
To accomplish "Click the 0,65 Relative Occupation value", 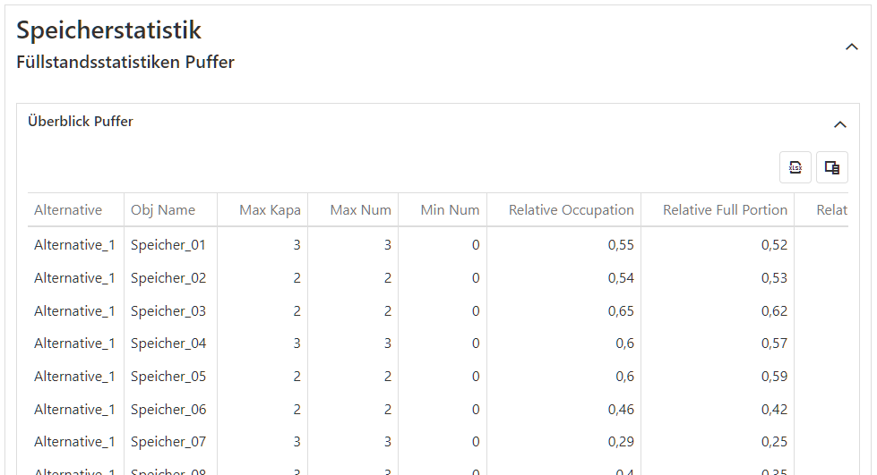I will [x=621, y=311].
